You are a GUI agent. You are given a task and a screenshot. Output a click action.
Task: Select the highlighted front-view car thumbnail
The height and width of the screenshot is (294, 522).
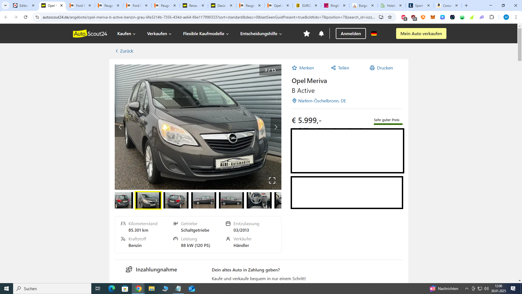[148, 200]
